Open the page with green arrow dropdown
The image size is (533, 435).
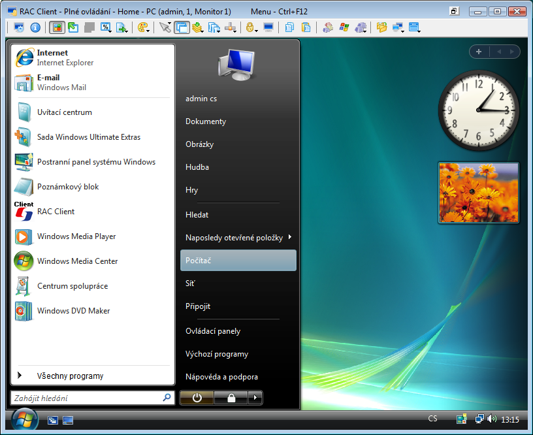pyautogui.click(x=121, y=27)
